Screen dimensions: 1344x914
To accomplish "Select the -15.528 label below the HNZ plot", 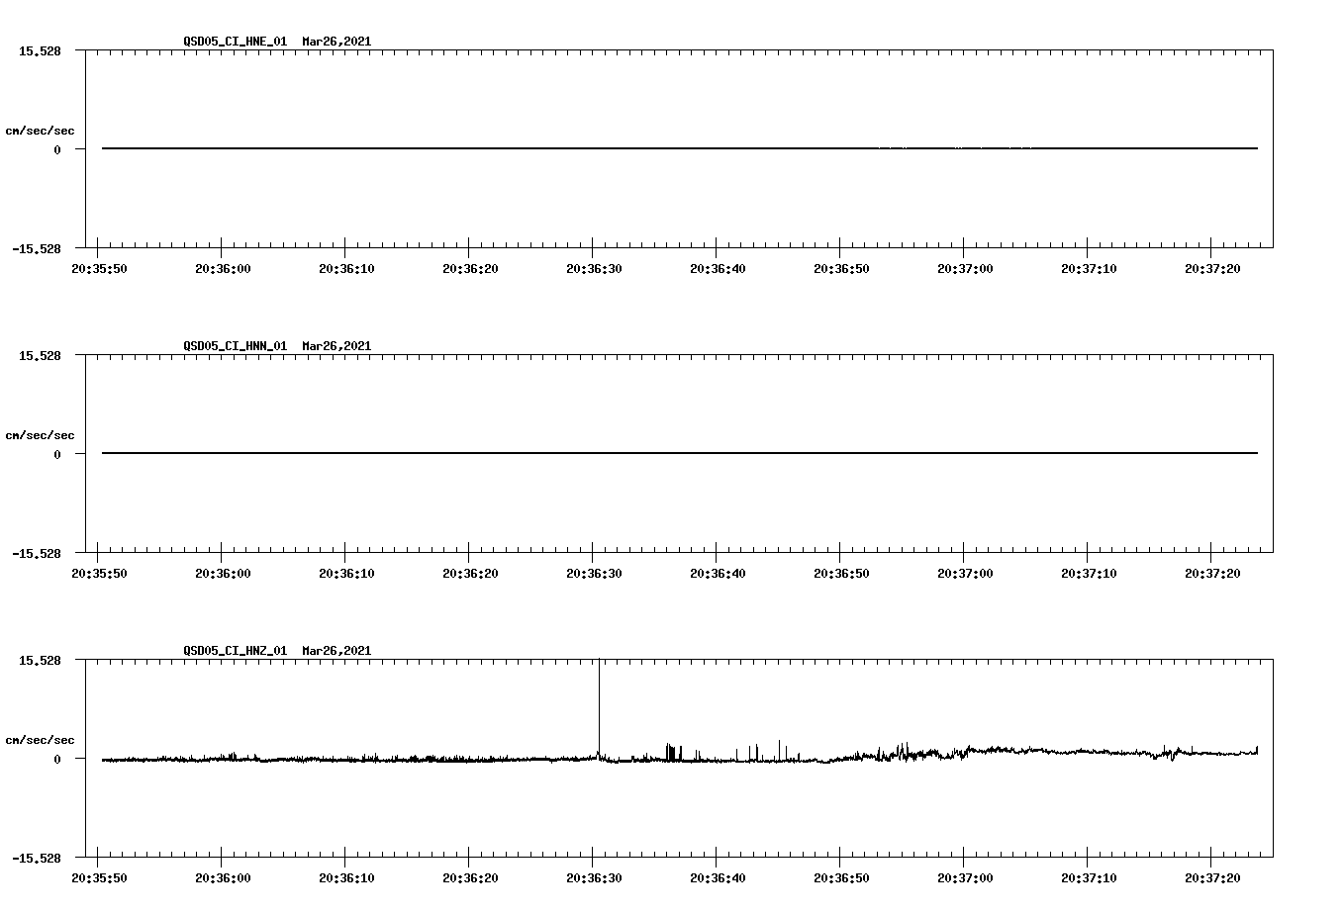I will point(38,859).
